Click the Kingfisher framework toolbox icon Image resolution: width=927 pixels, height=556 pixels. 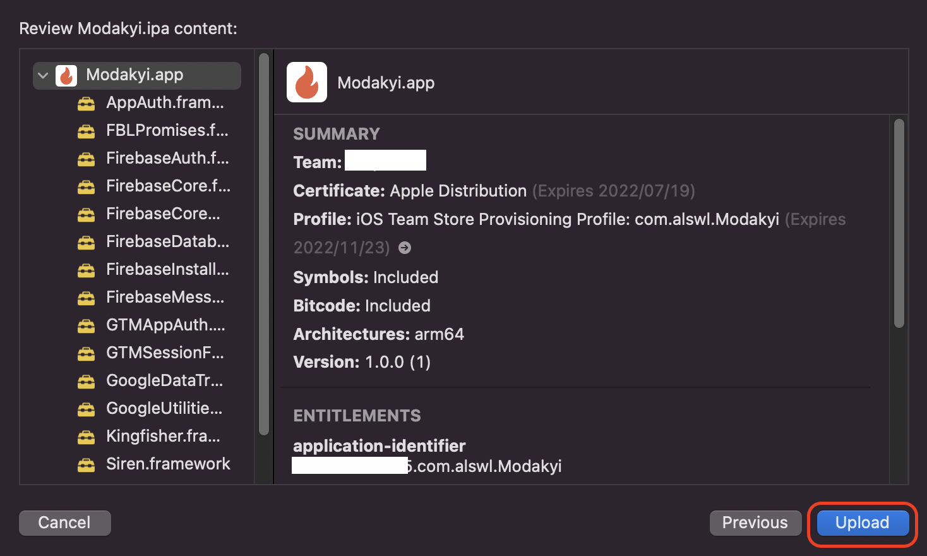pyautogui.click(x=86, y=437)
